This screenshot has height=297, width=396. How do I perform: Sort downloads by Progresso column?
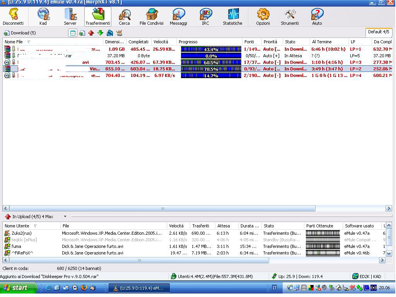coord(209,42)
